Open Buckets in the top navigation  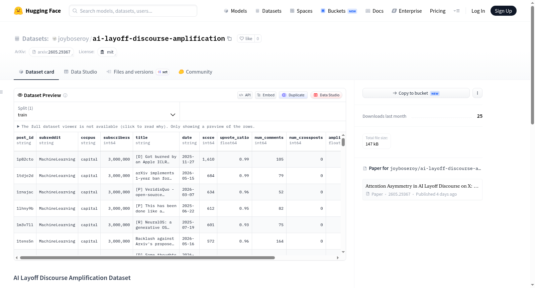pos(339,11)
